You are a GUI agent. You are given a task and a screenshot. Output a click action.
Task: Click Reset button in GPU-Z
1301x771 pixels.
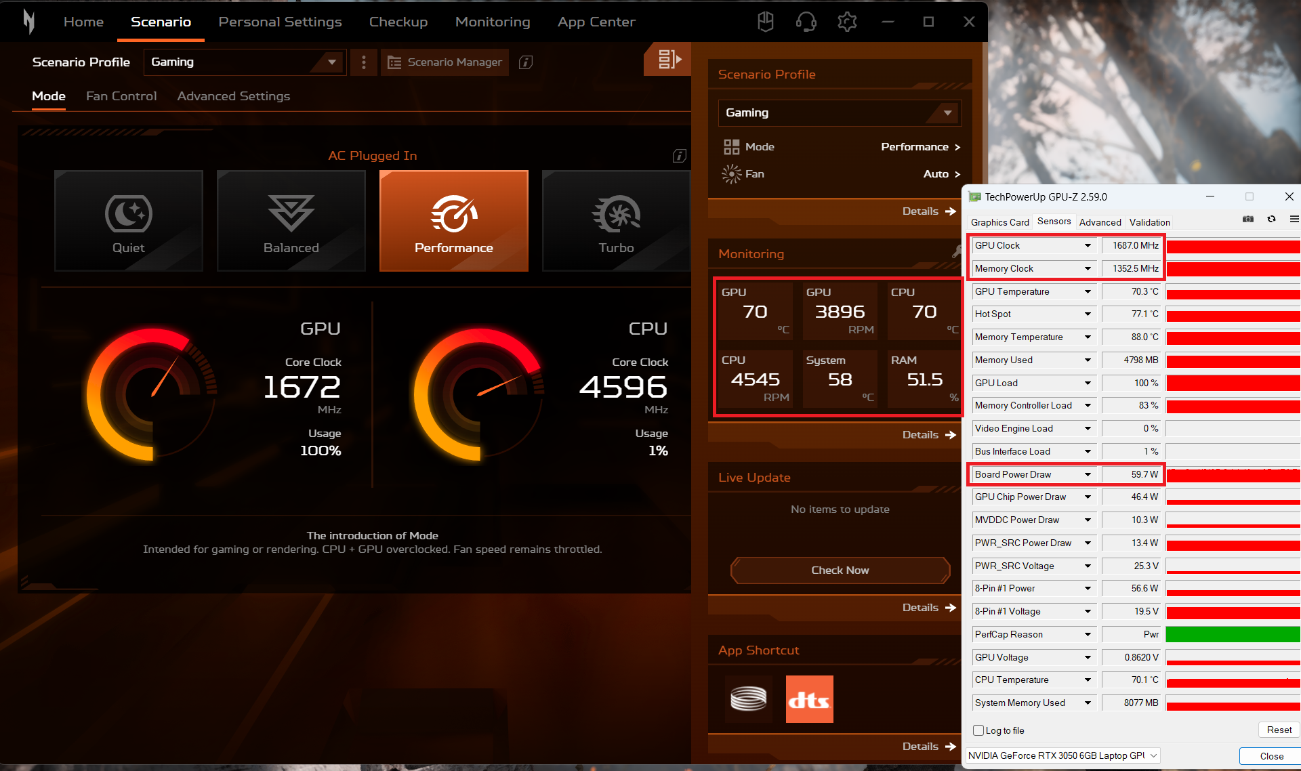pyautogui.click(x=1279, y=730)
